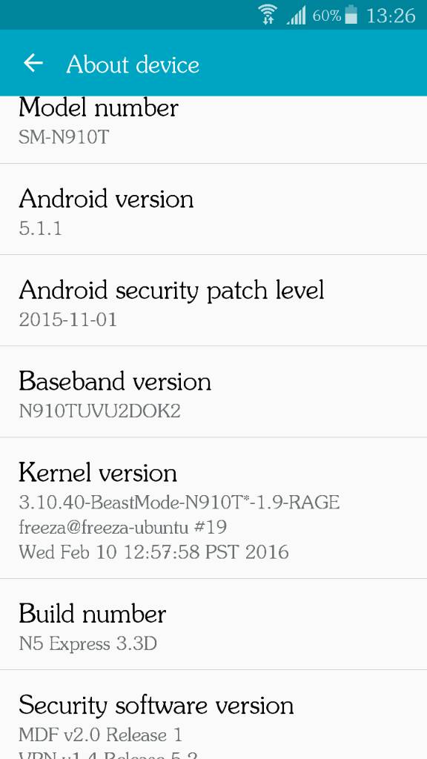Select Android security patch level heading

click(x=171, y=291)
